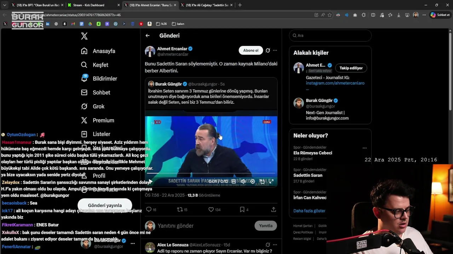Open video settings gear

253,182
